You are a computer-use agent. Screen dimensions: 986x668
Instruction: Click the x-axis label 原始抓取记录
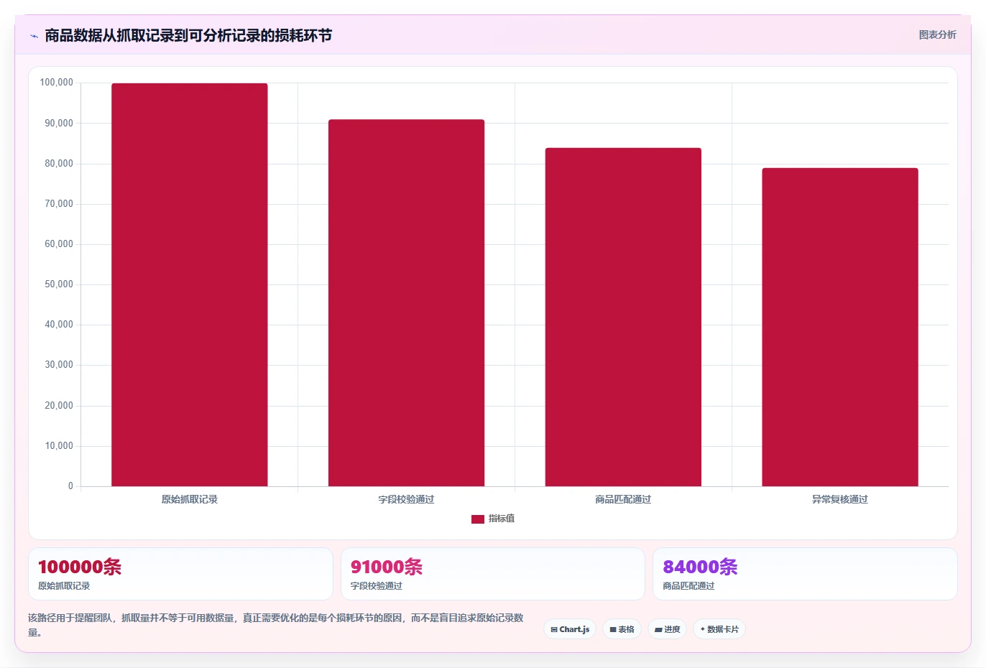click(190, 499)
